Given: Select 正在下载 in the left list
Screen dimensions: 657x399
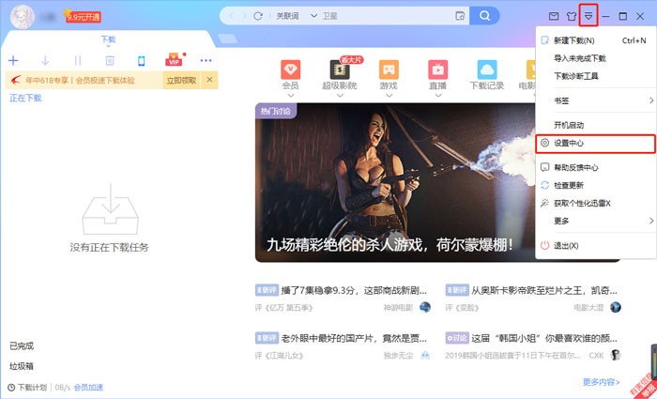Looking at the screenshot, I should [x=25, y=98].
